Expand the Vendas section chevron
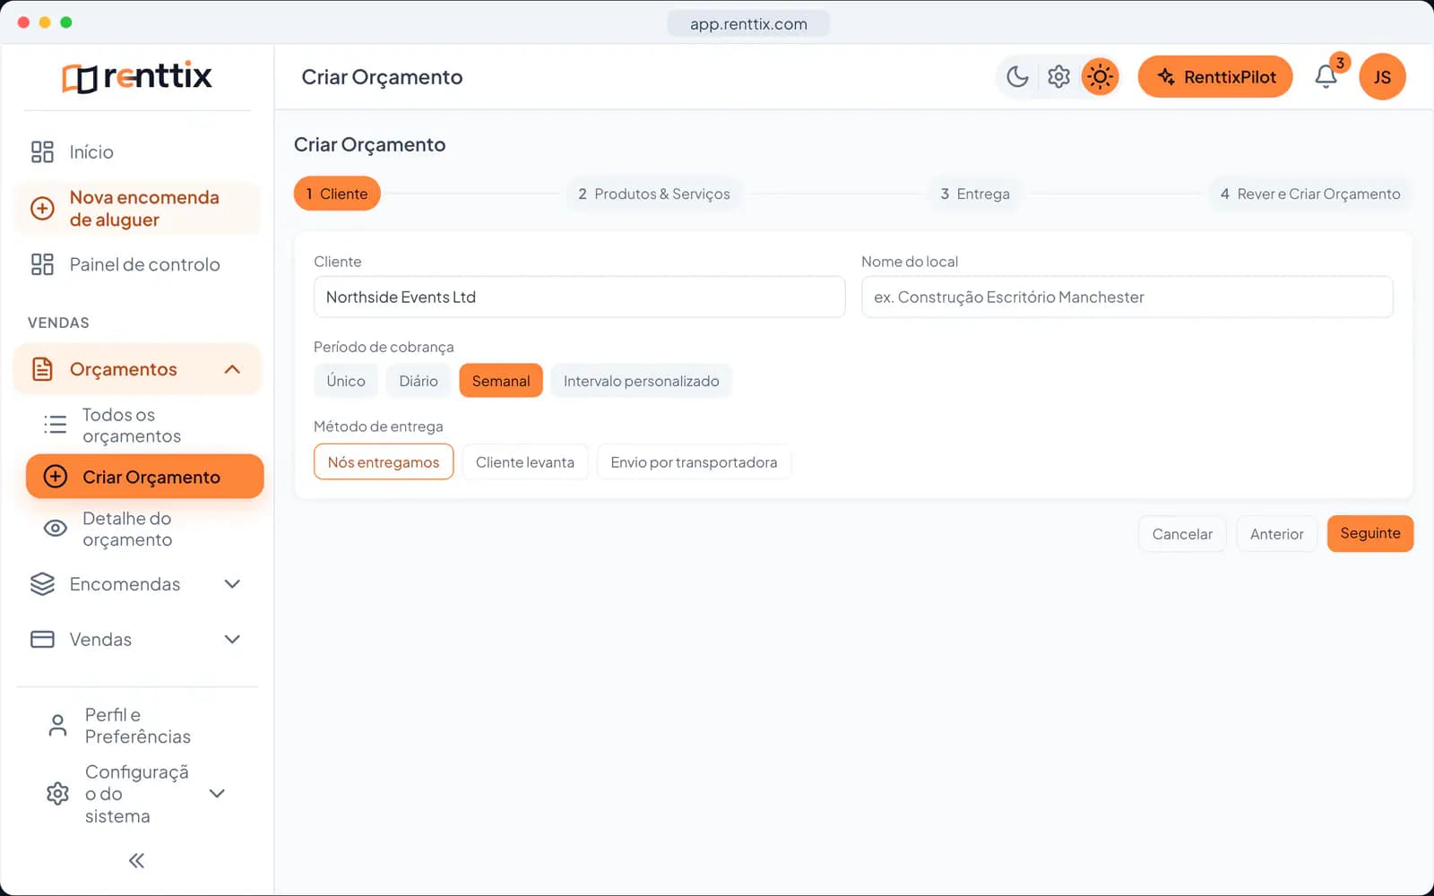1434x896 pixels. coord(232,640)
